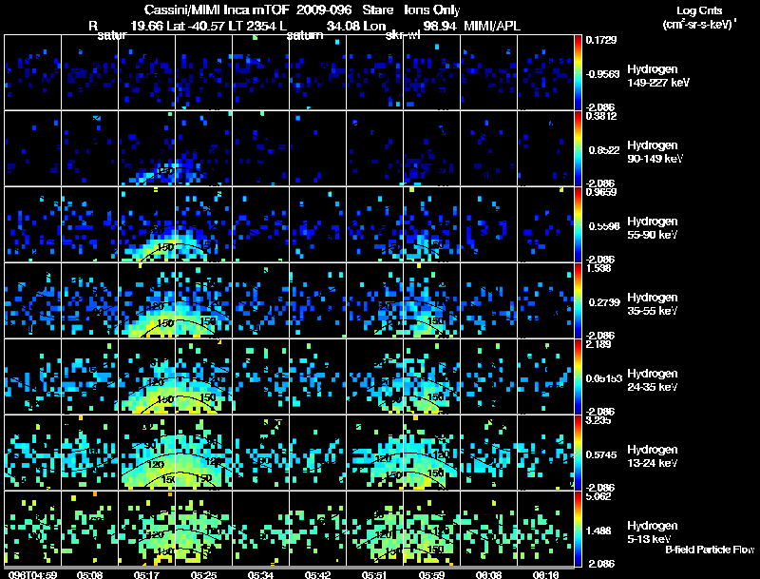
Task: Select the 'Hydrogen 90-149 keV' row label
Action: click(x=655, y=152)
